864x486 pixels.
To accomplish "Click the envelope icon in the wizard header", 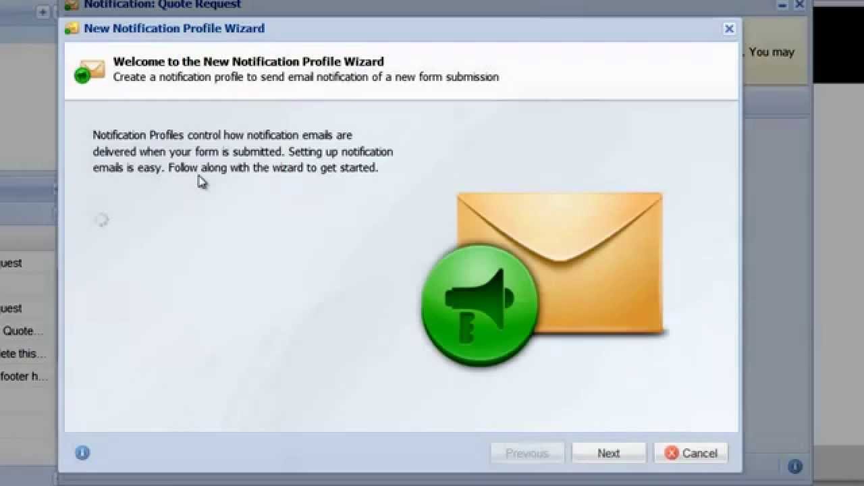I will point(90,70).
